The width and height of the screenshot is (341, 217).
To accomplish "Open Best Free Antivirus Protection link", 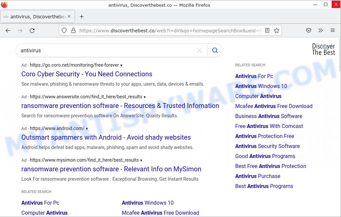I will (271, 166).
